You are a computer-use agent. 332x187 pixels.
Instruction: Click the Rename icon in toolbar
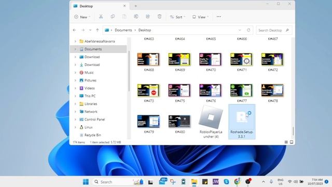136,17
